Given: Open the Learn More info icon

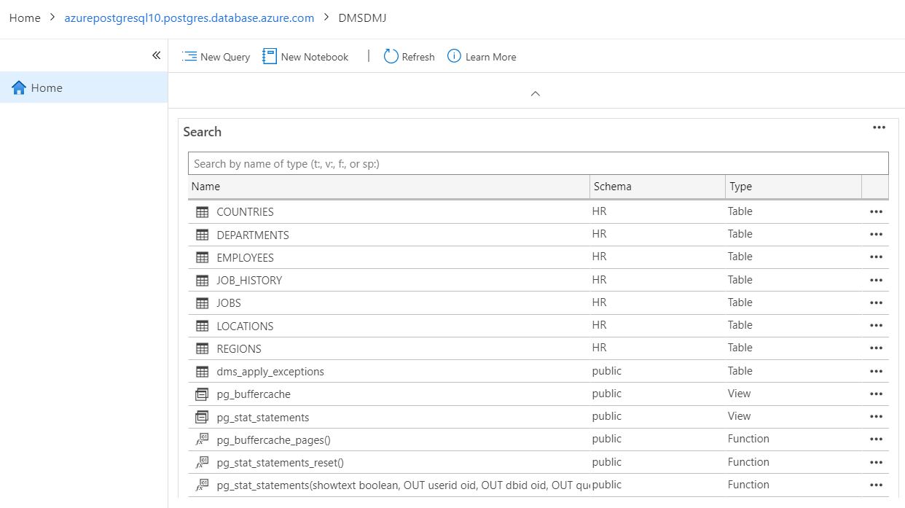Looking at the screenshot, I should click(x=454, y=56).
